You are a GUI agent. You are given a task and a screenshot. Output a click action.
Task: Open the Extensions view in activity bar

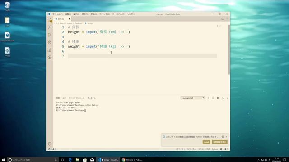click(50, 50)
